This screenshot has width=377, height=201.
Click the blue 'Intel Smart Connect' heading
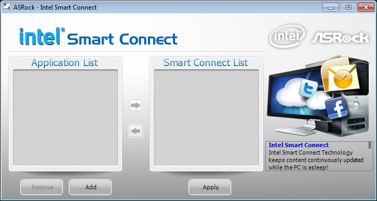[x=299, y=145]
